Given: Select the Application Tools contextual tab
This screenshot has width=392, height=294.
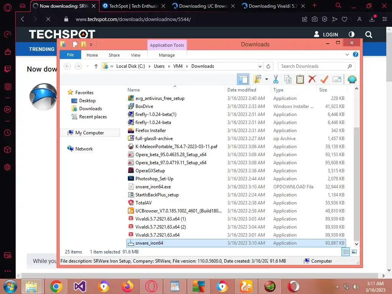Looking at the screenshot, I should (x=167, y=45).
